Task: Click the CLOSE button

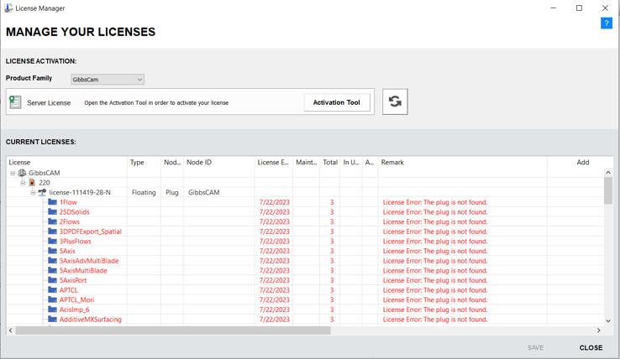Action: click(591, 347)
